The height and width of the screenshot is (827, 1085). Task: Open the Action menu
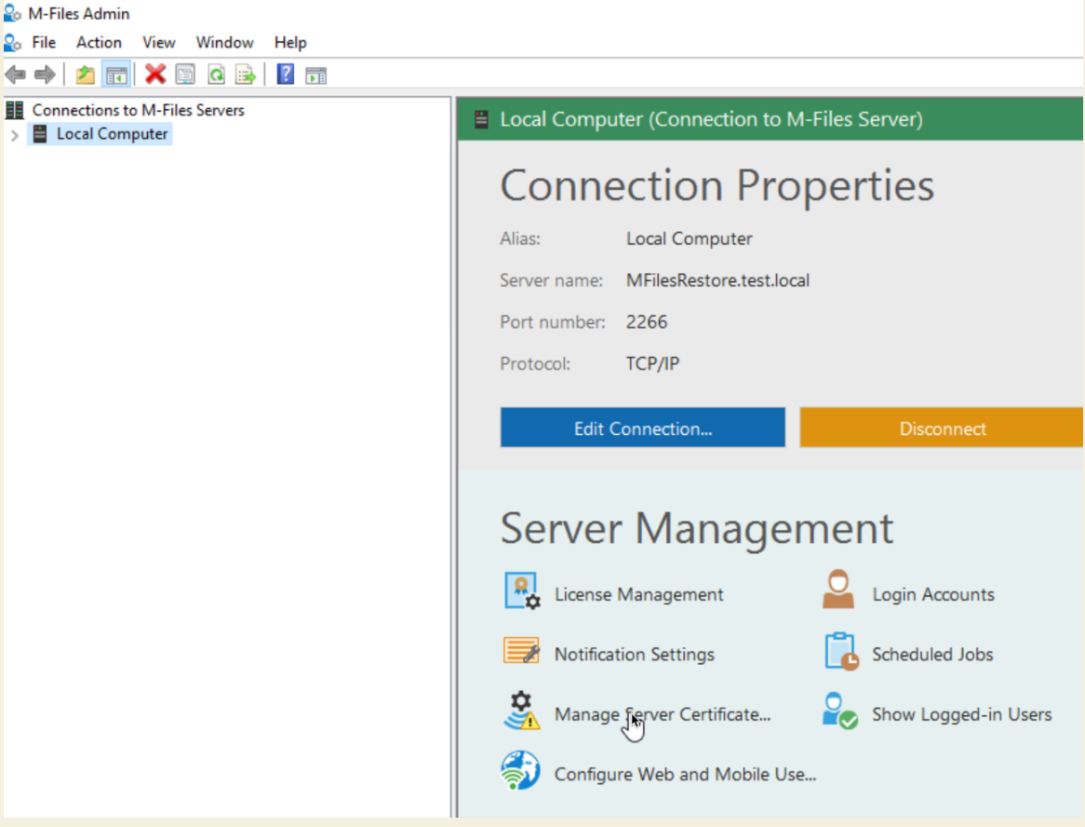(x=99, y=43)
